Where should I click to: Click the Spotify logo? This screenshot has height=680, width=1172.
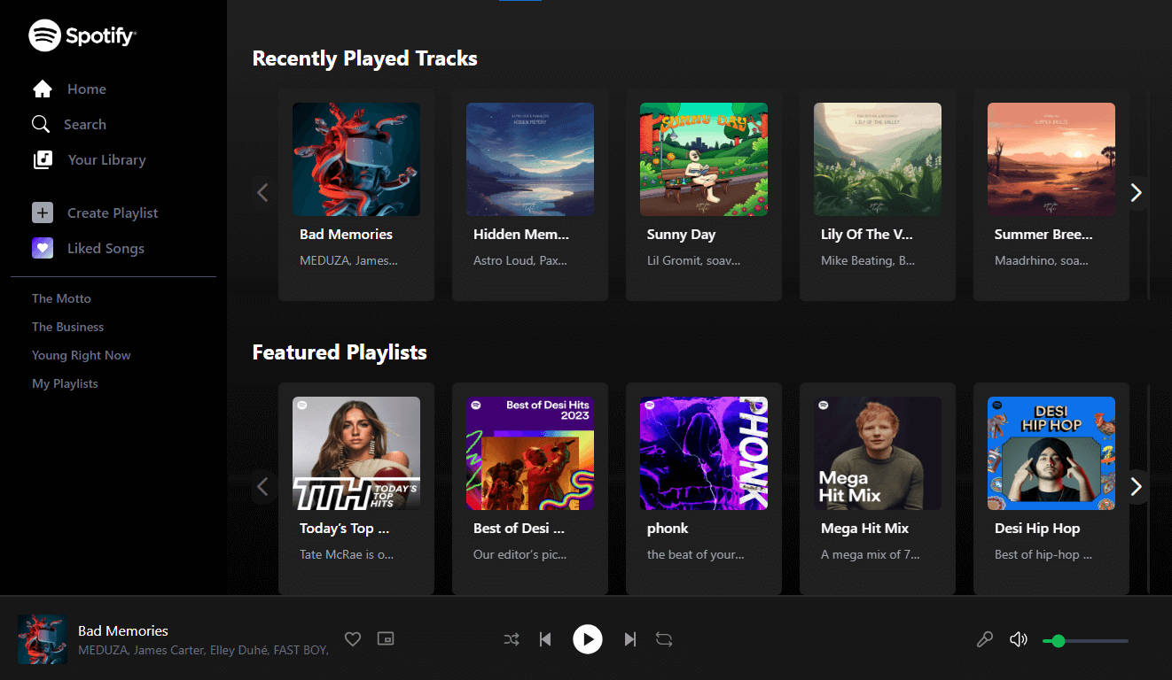click(82, 35)
